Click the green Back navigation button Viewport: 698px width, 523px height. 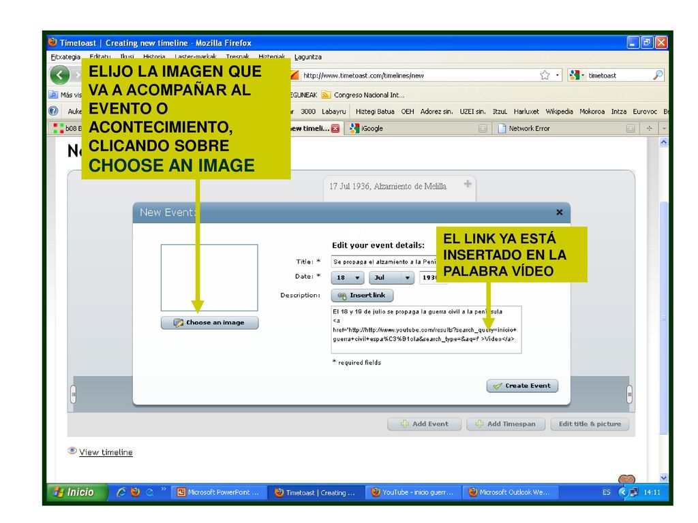coord(60,75)
